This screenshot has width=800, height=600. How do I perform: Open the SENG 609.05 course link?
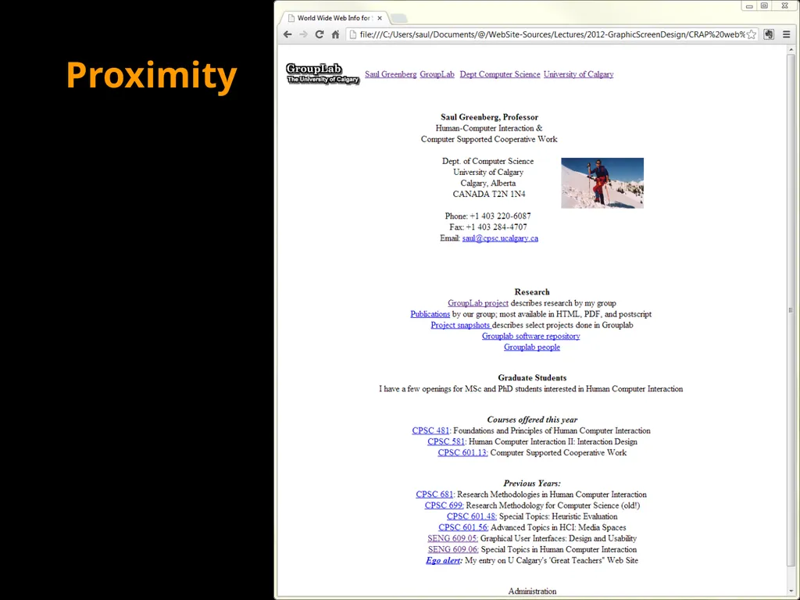[452, 538]
